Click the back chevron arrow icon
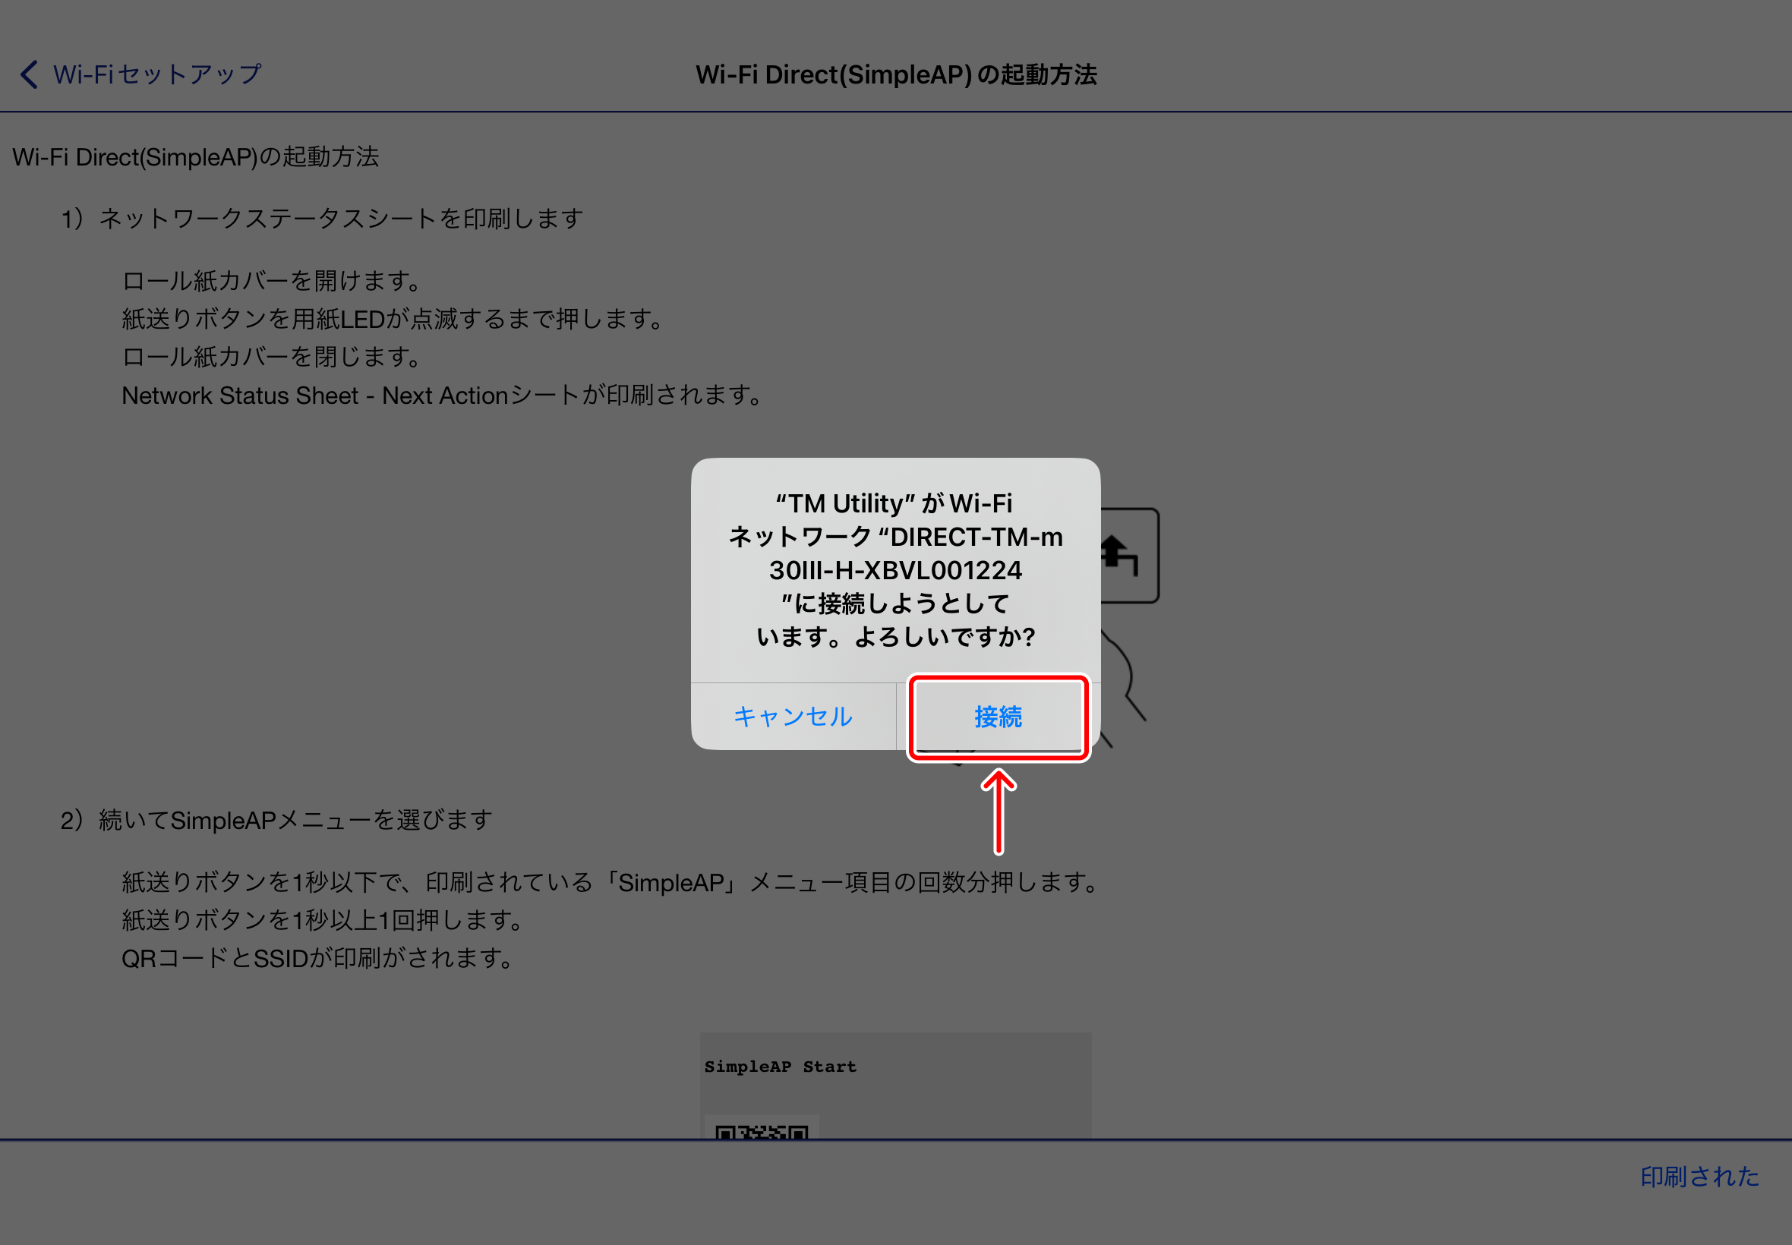The width and height of the screenshot is (1792, 1245). coord(28,74)
